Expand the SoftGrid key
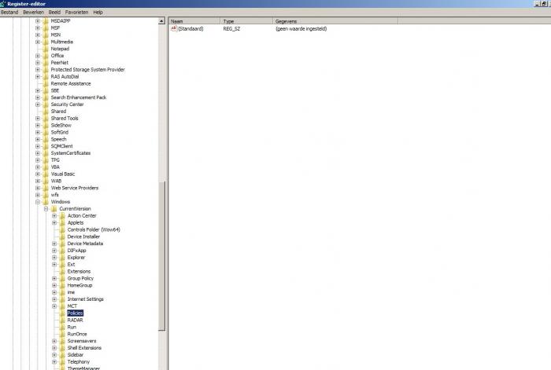Image resolution: width=551 pixels, height=370 pixels. pyautogui.click(x=38, y=132)
